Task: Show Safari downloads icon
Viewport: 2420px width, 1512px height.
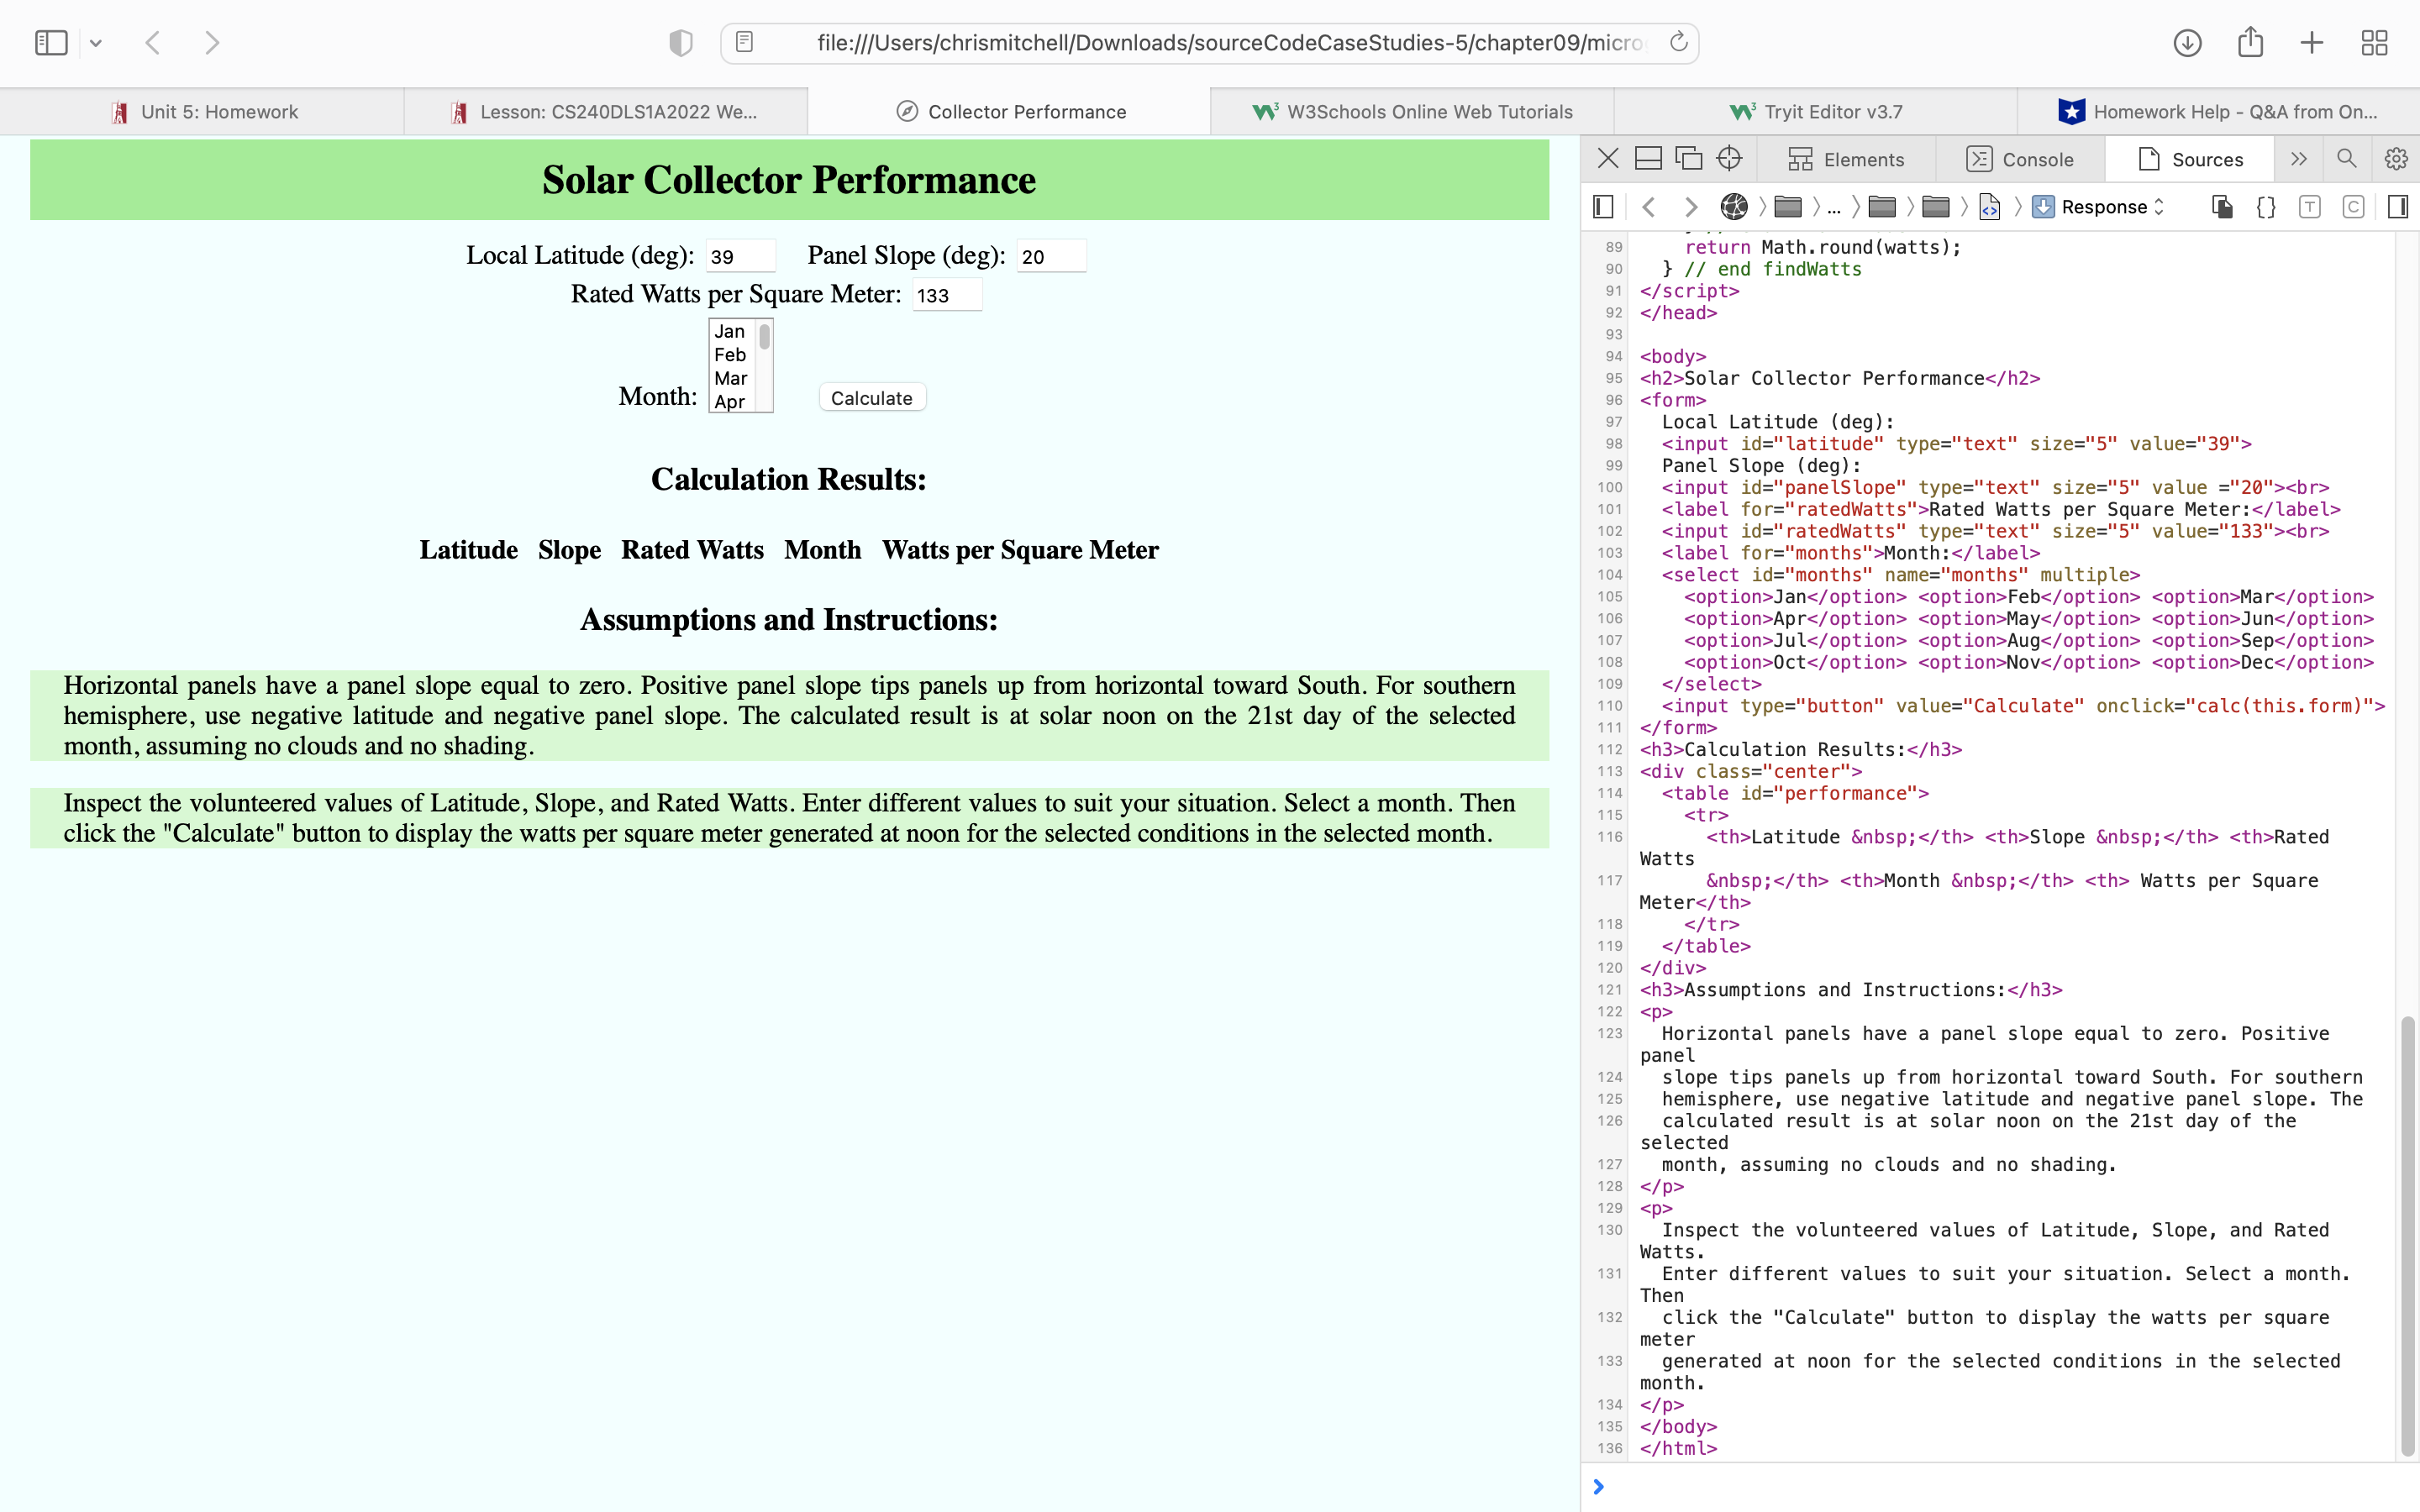Action: pos(2187,43)
